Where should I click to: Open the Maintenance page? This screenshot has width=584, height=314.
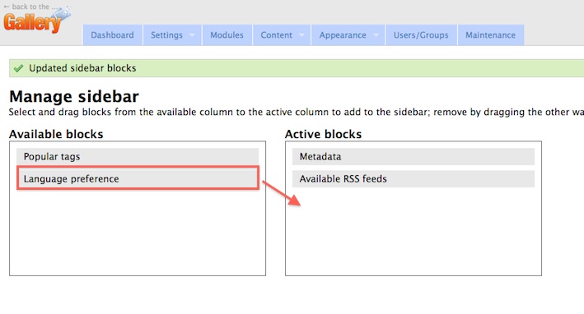pos(490,35)
